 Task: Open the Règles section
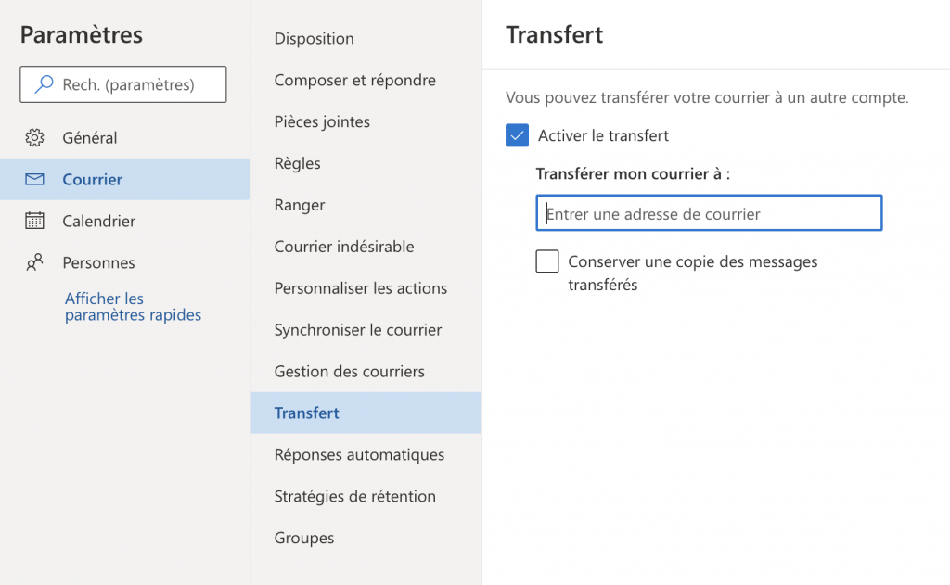[297, 164]
